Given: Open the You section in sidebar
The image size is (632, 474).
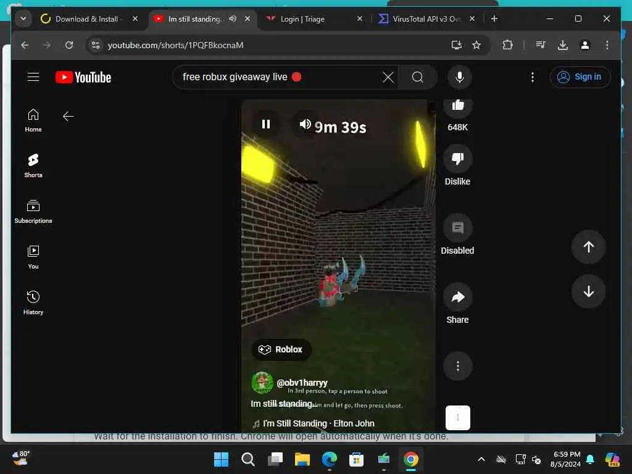Looking at the screenshot, I should pos(33,257).
